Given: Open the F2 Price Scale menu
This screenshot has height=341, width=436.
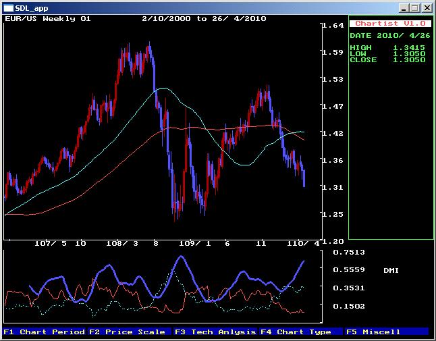Looking at the screenshot, I should 130,332.
